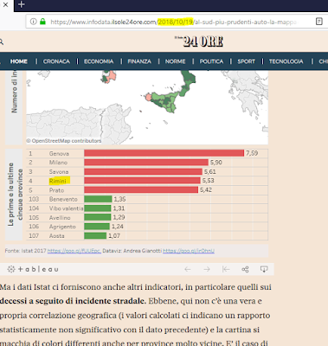Open the site search magnifier icon

(1, 42)
